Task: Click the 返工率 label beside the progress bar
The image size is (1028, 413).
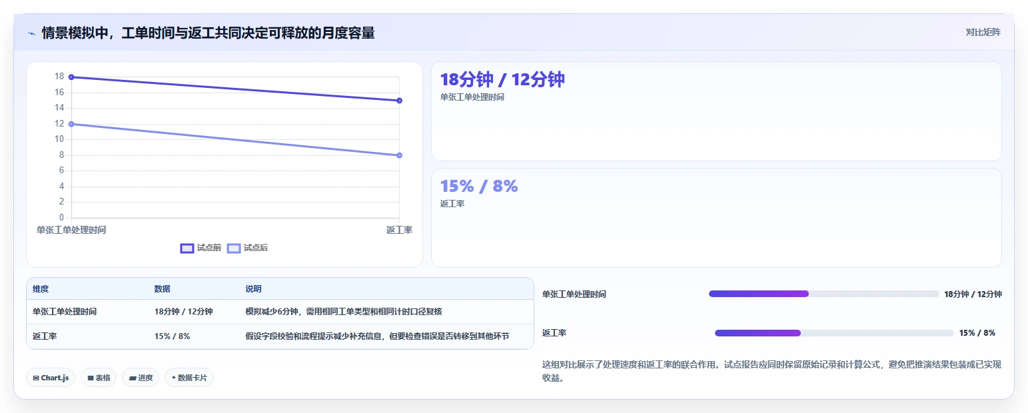Action: click(554, 333)
